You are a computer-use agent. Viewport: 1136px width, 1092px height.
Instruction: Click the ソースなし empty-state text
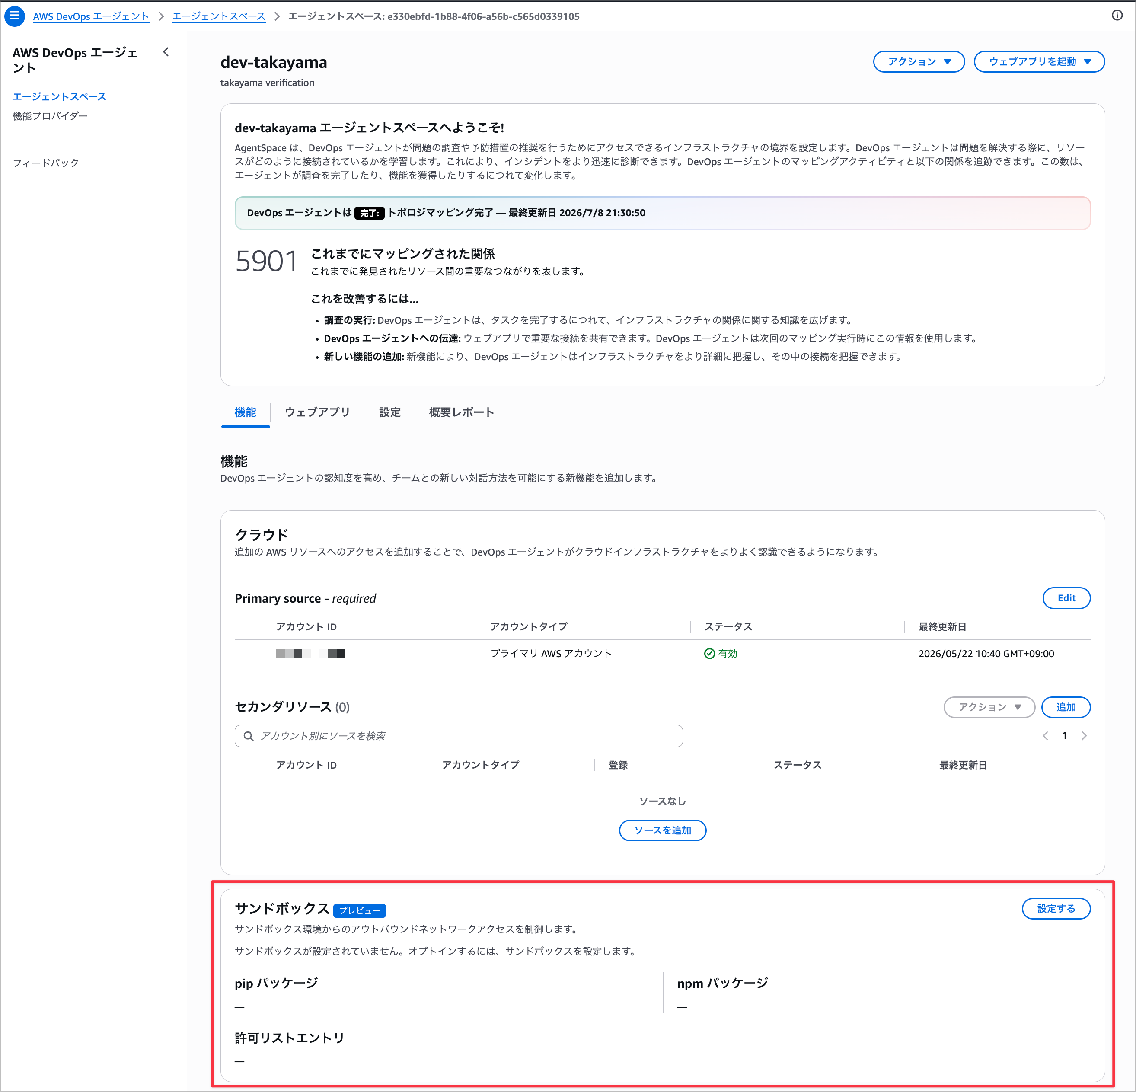(x=663, y=801)
